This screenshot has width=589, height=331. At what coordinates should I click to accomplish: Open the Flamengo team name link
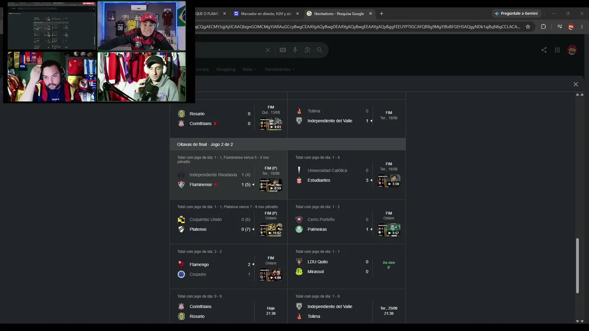pyautogui.click(x=199, y=264)
